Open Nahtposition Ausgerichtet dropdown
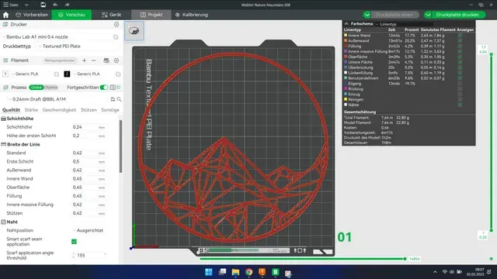Screen dimensions: 497x279 click(x=89, y=231)
